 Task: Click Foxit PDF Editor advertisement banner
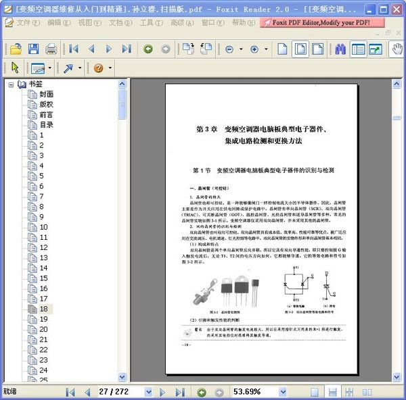pos(322,23)
